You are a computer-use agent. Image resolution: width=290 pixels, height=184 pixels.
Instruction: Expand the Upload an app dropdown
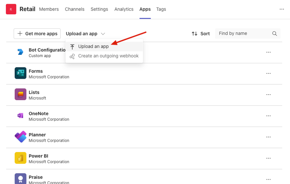(85, 33)
